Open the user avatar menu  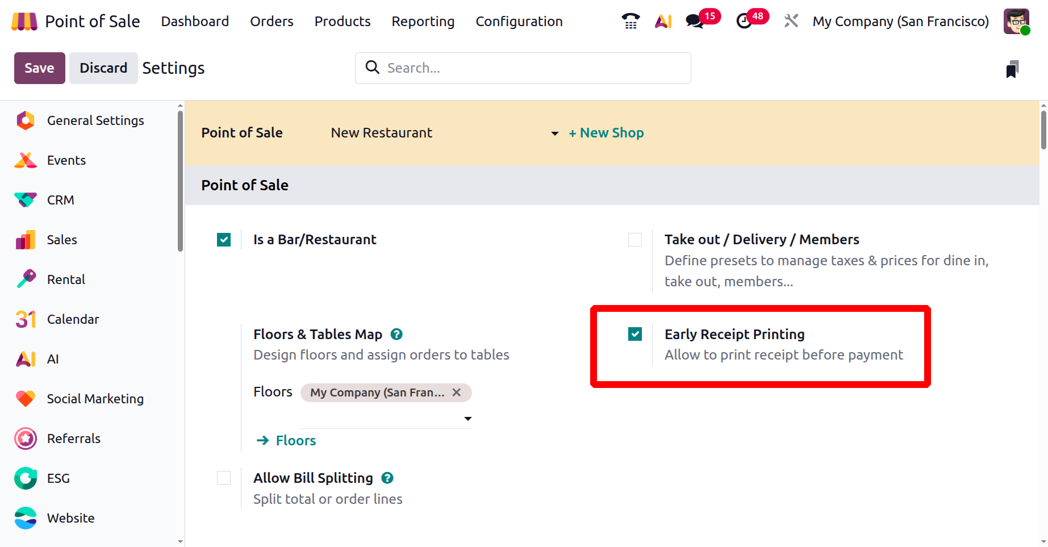click(x=1016, y=22)
